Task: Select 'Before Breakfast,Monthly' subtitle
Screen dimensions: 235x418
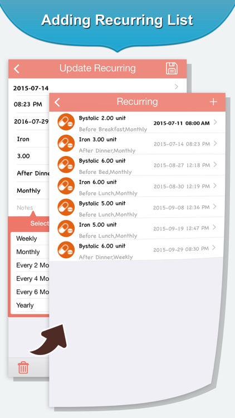Action: 113,129
